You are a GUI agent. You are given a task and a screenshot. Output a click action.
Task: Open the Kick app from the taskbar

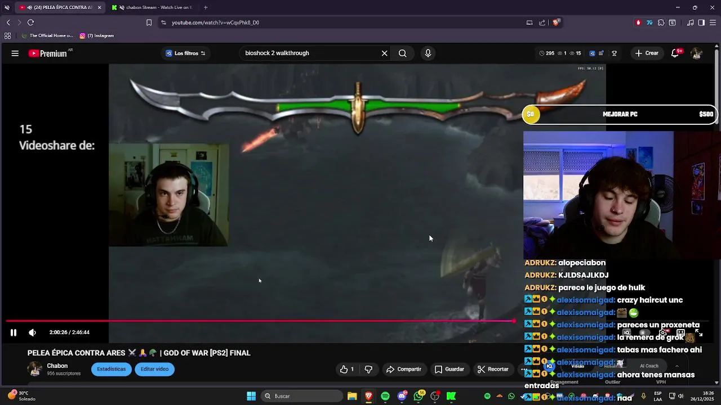[451, 396]
